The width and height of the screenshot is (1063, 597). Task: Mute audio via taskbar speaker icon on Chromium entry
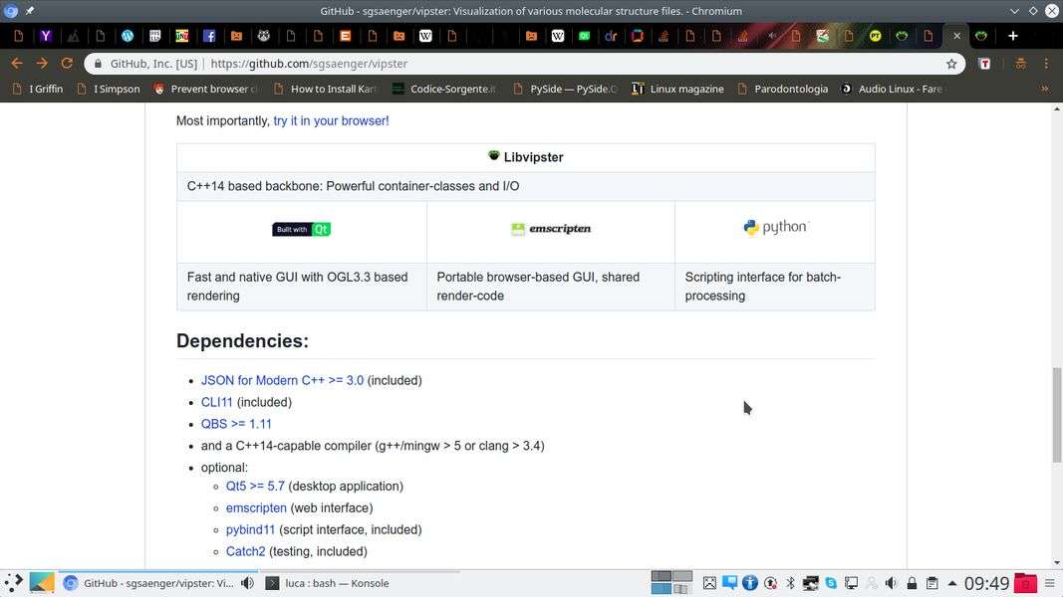pyautogui.click(x=247, y=583)
